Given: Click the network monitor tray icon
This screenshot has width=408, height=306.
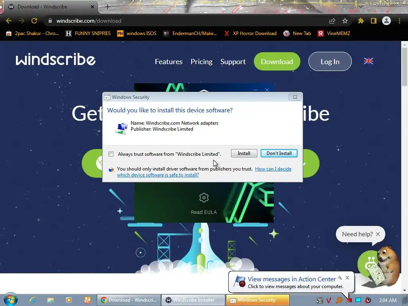Looking at the screenshot, I should click(358, 300).
